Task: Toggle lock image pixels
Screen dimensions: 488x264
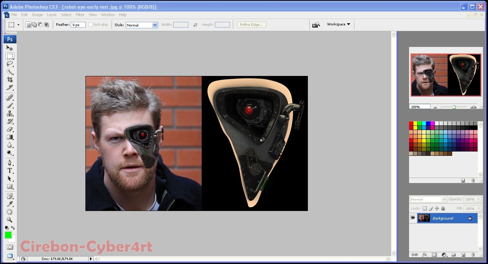Action: (x=431, y=208)
